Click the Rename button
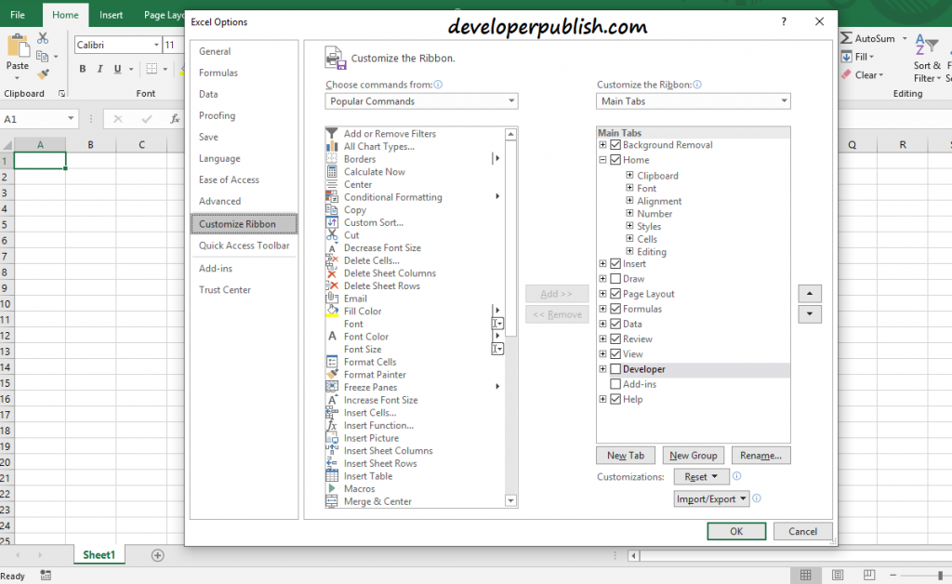This screenshot has width=952, height=584. [x=762, y=455]
